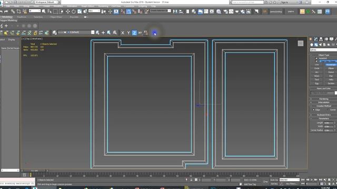Click the Line spline button
This screenshot has height=189, width=337.
pyautogui.click(x=316, y=65)
